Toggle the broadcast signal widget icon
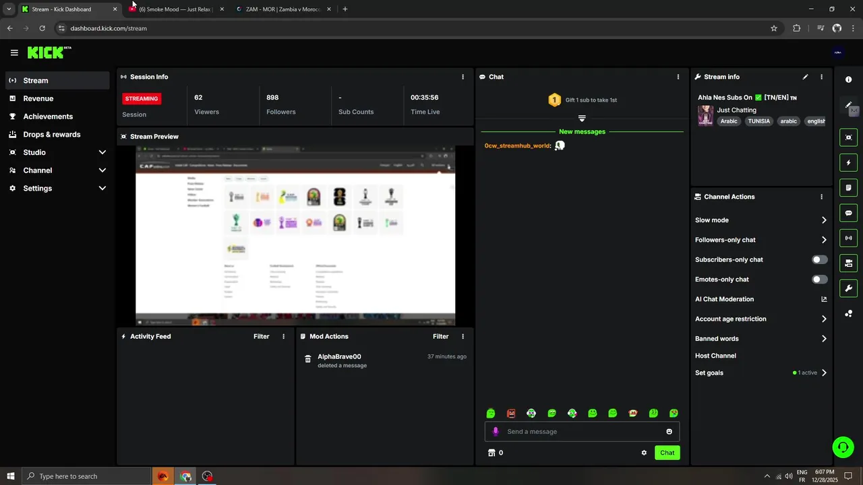This screenshot has width=863, height=485. [849, 238]
